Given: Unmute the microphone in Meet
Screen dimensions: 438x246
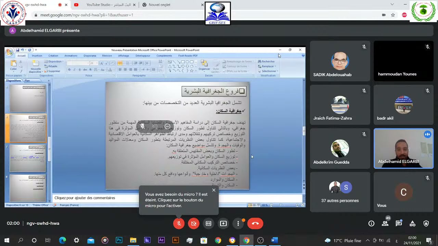Looking at the screenshot, I should pos(179,223).
